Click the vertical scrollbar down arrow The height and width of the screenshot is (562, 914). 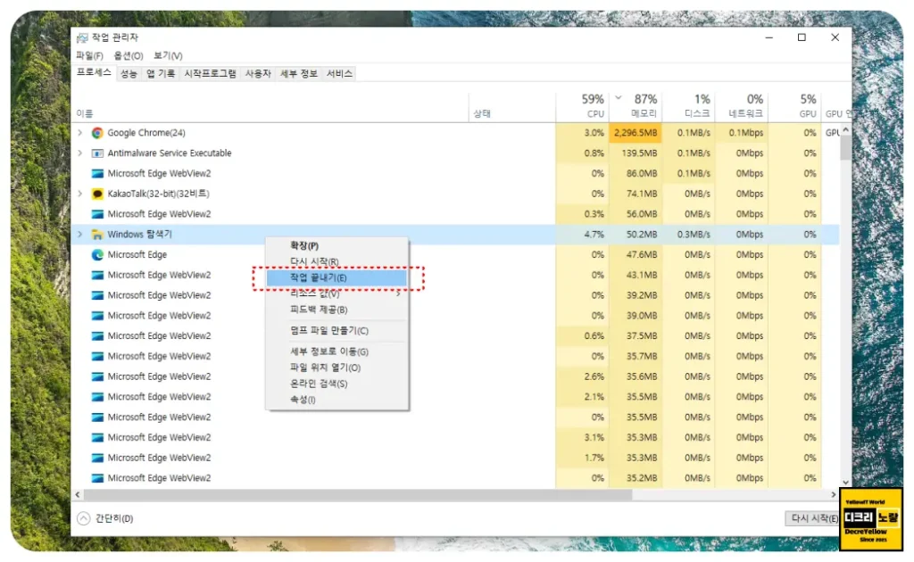(845, 483)
